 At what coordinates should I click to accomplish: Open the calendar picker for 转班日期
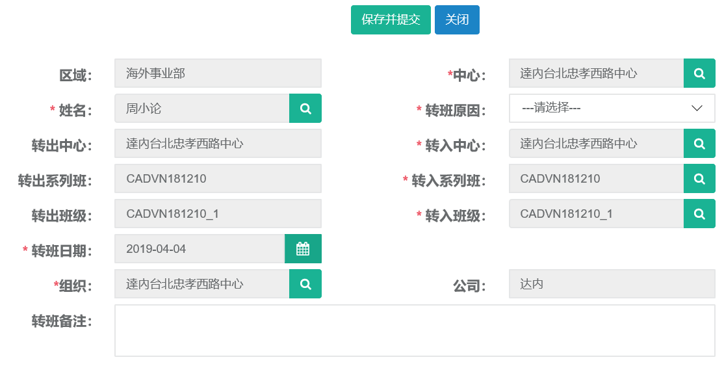pyautogui.click(x=303, y=249)
